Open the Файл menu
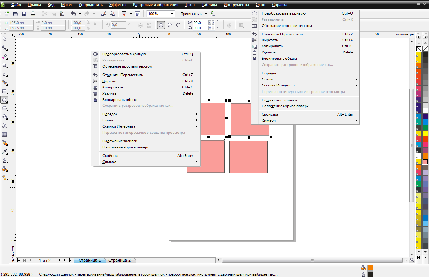 16,5
